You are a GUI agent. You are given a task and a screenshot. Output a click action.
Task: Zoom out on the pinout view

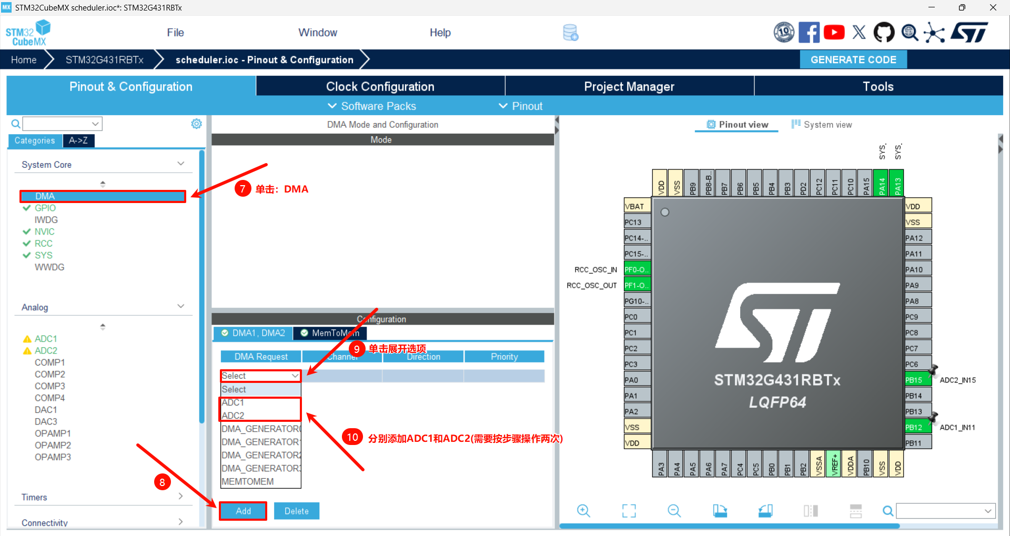tap(674, 511)
